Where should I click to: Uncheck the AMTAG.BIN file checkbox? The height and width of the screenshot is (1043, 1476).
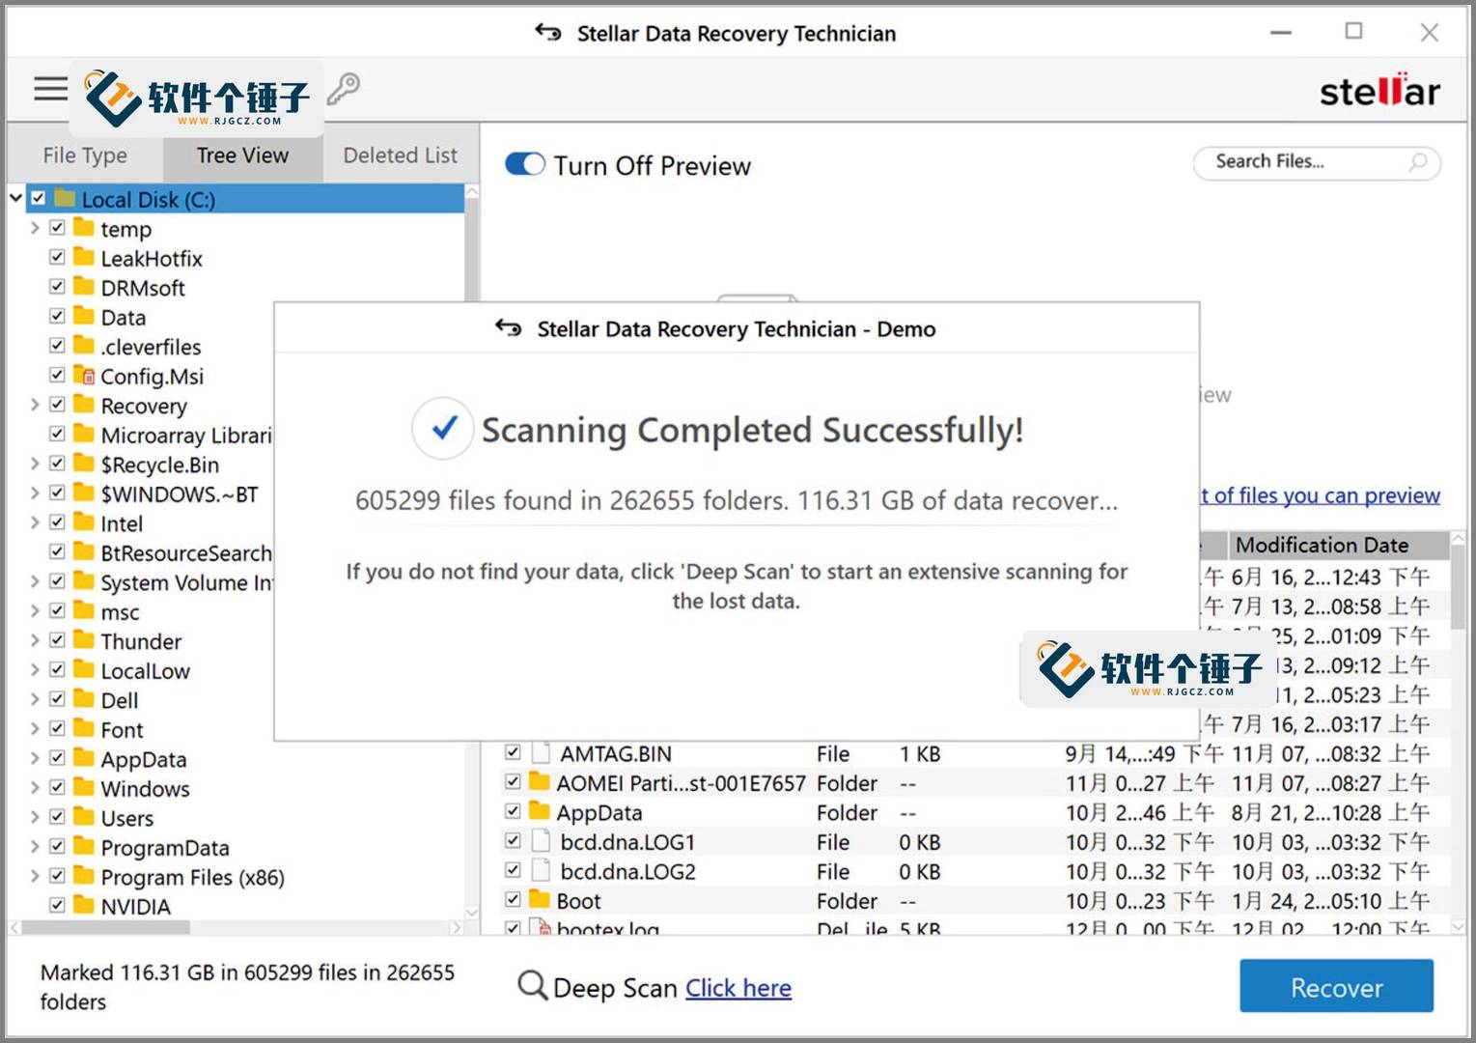pyautogui.click(x=513, y=752)
